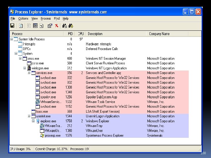Click the Save floppy disk toolbar icon

pyautogui.click(x=12, y=25)
